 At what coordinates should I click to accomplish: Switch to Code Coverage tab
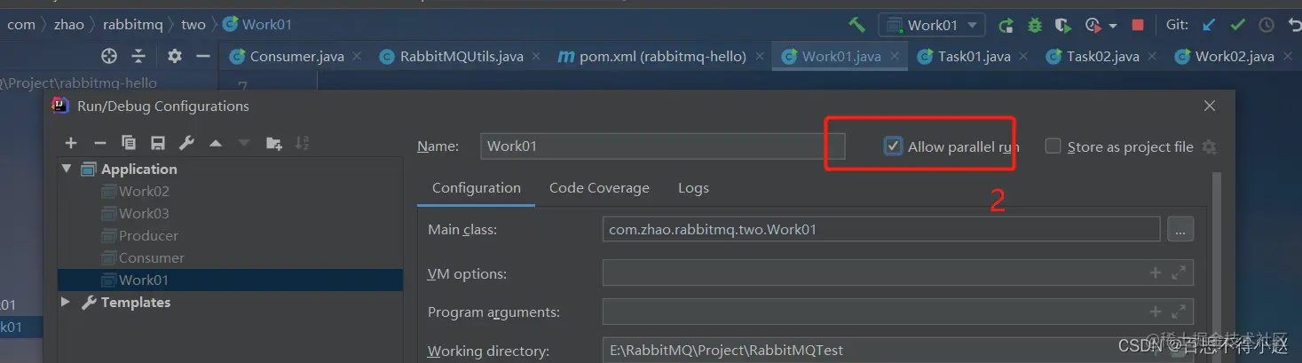[x=599, y=188]
